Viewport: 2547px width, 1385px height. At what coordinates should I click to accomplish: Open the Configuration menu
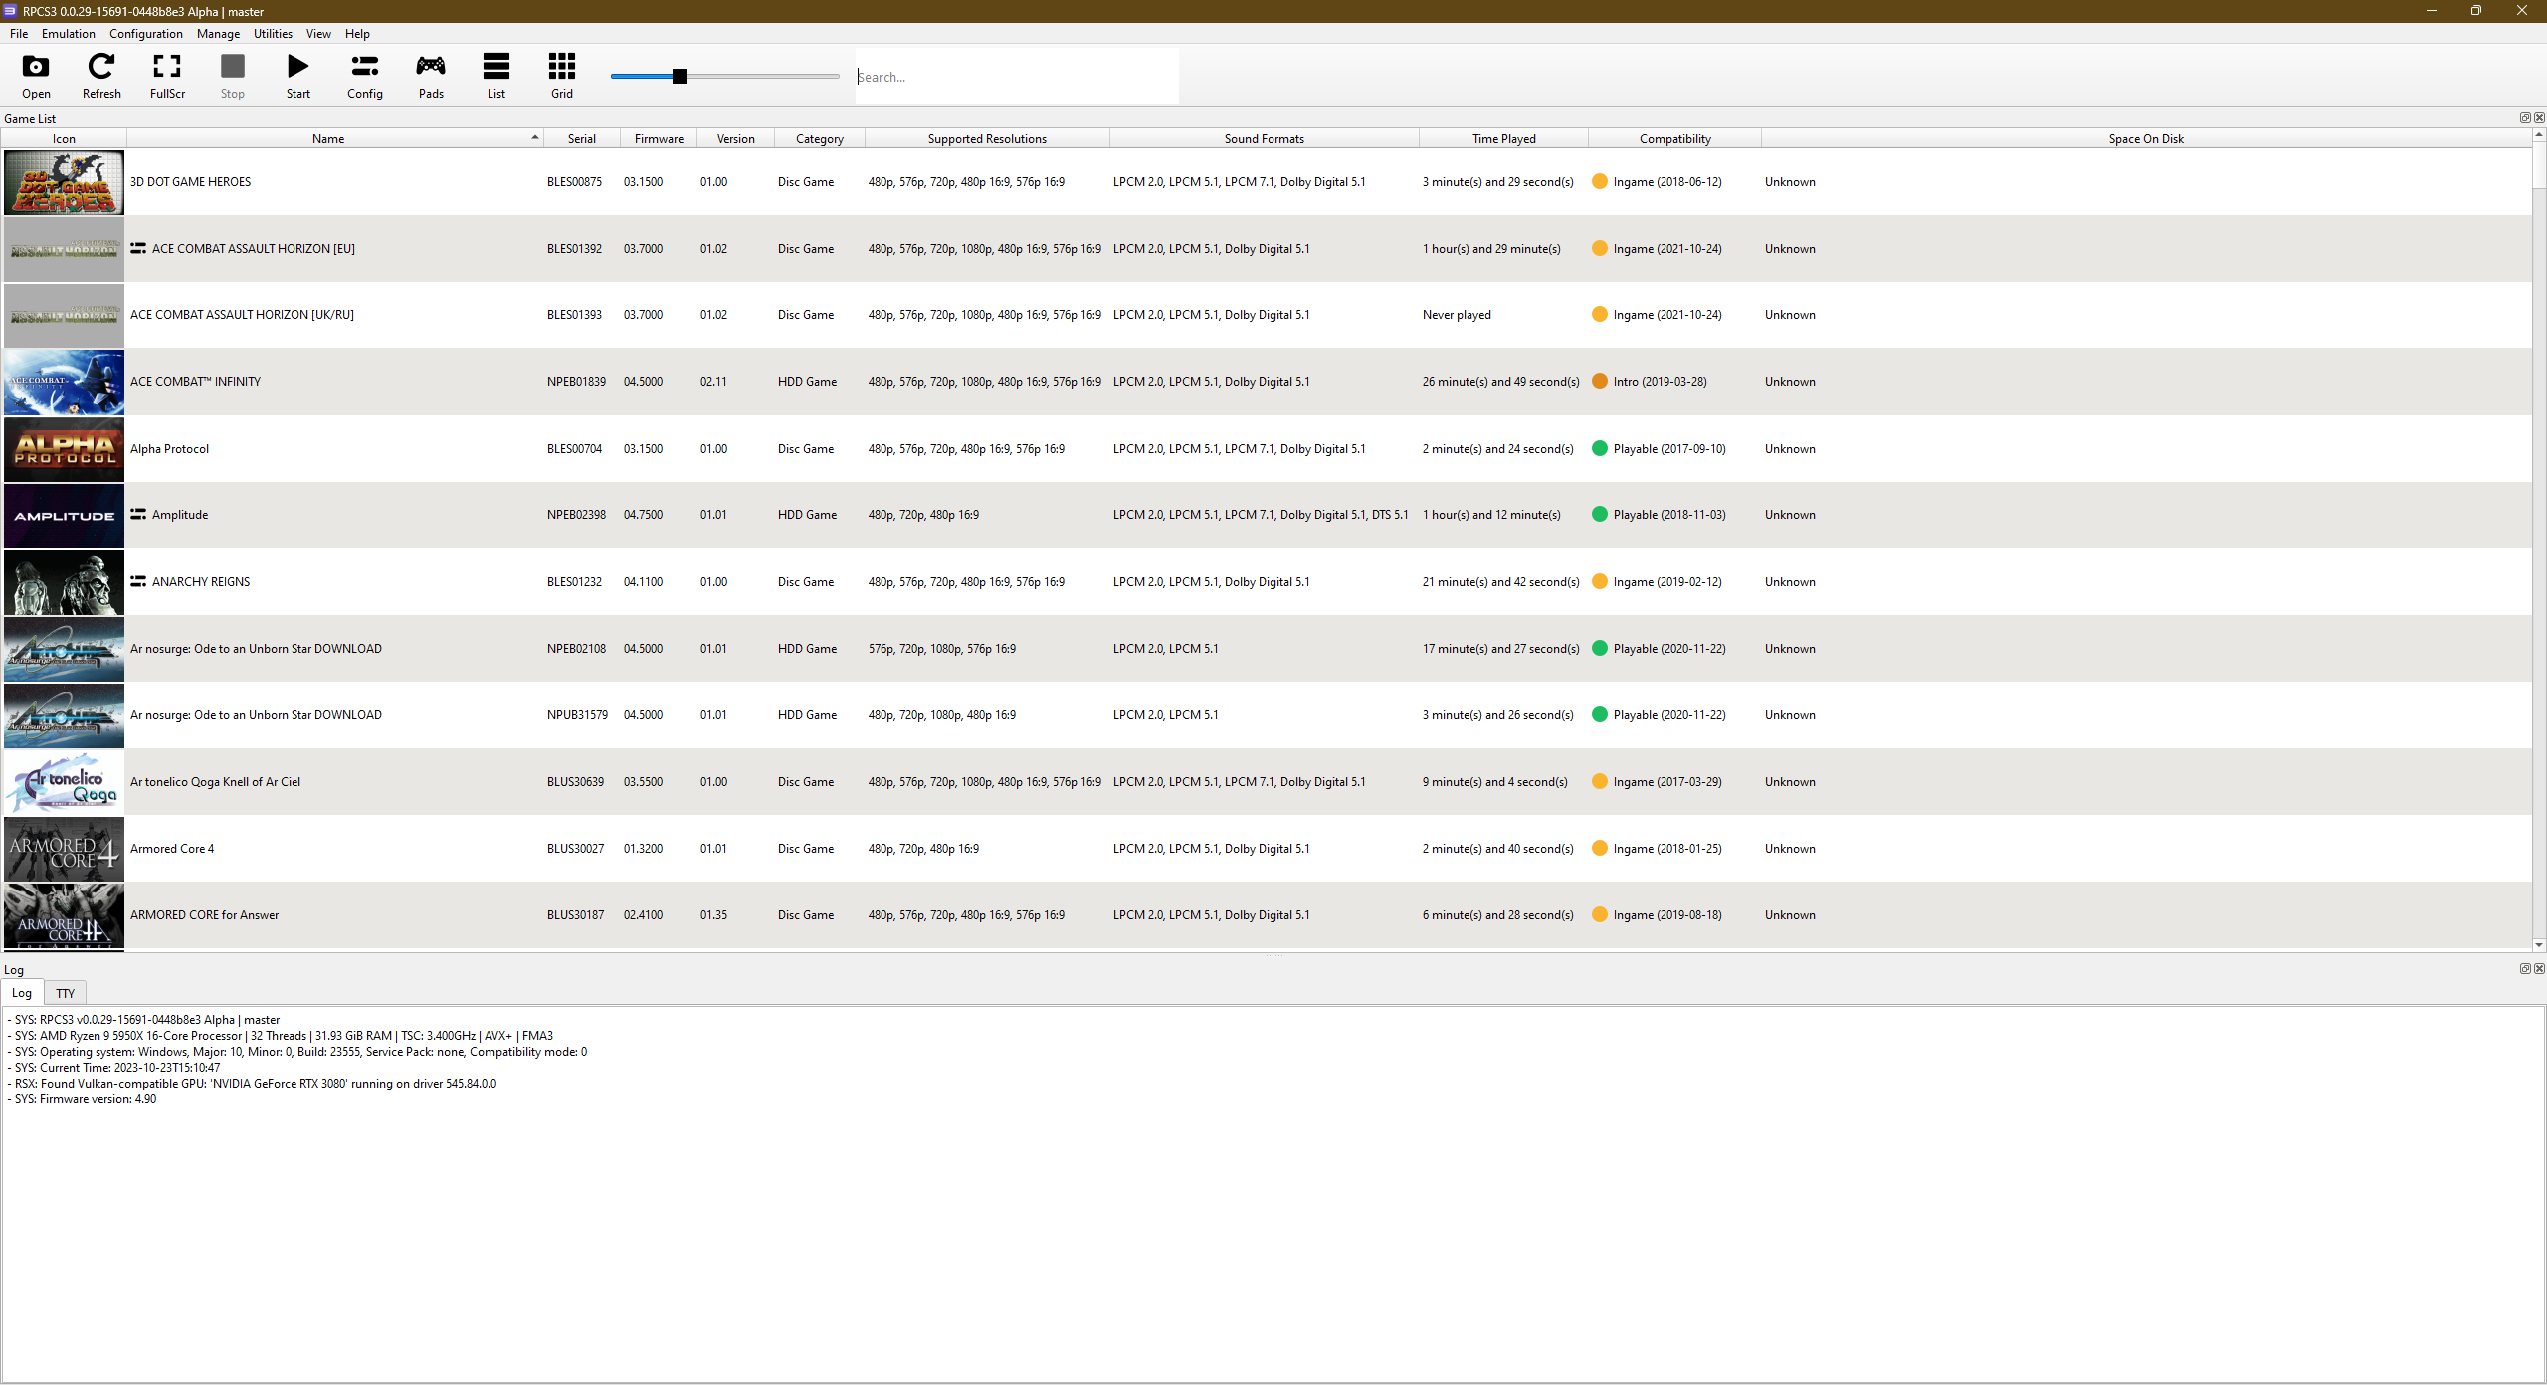click(145, 33)
